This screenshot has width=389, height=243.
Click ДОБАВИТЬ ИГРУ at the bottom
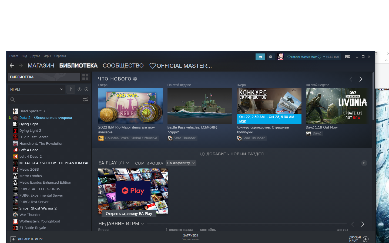(26, 239)
